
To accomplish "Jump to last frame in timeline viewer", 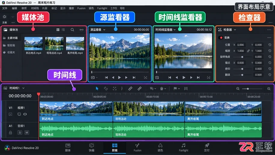I will (x=198, y=77).
